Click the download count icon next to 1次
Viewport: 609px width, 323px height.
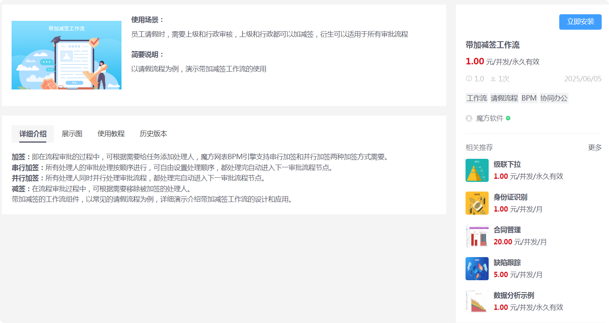pos(493,79)
